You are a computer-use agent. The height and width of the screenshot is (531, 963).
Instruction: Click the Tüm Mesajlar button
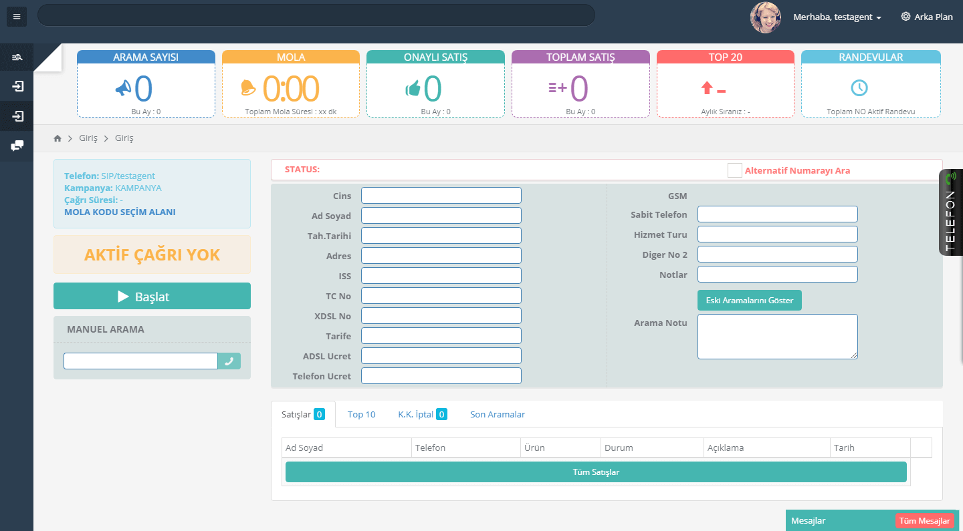[x=924, y=521]
